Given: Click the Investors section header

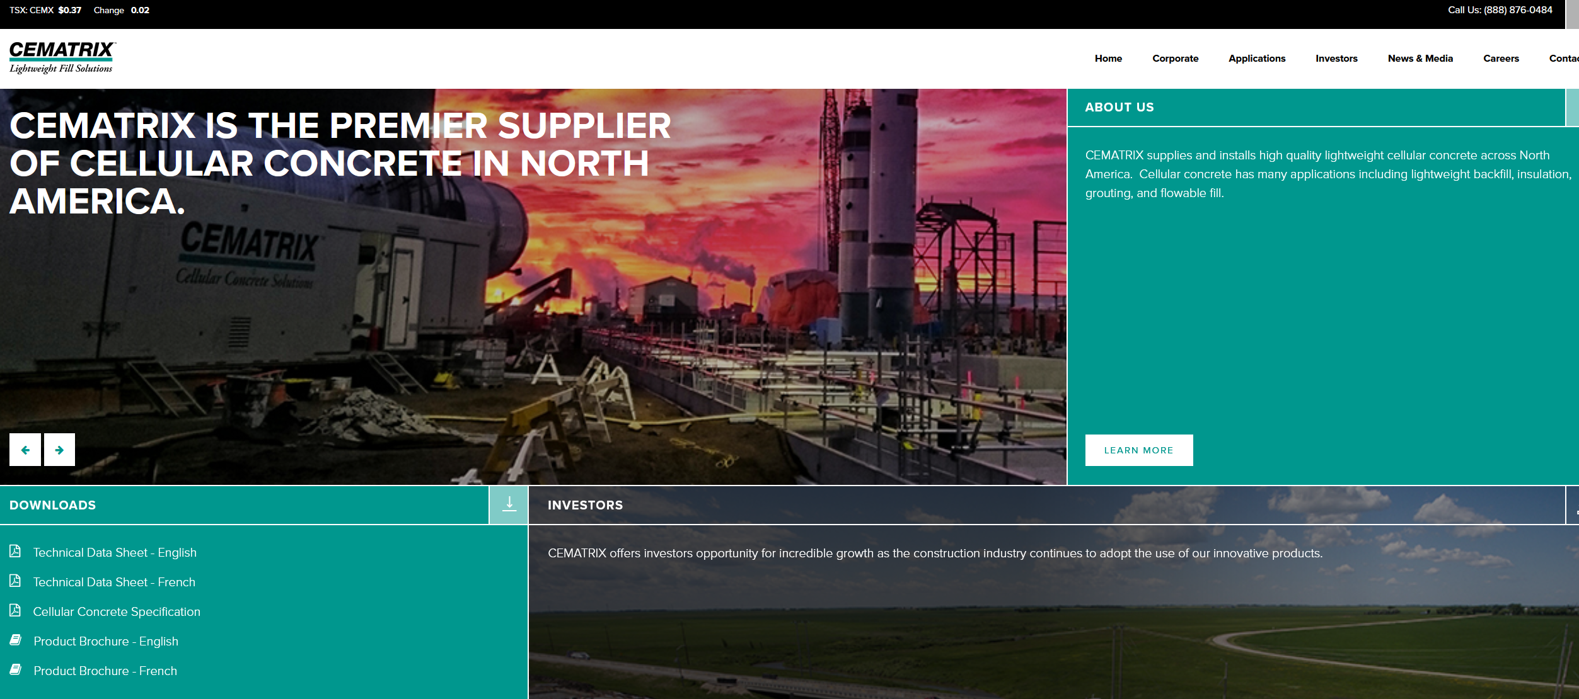Looking at the screenshot, I should coord(585,505).
